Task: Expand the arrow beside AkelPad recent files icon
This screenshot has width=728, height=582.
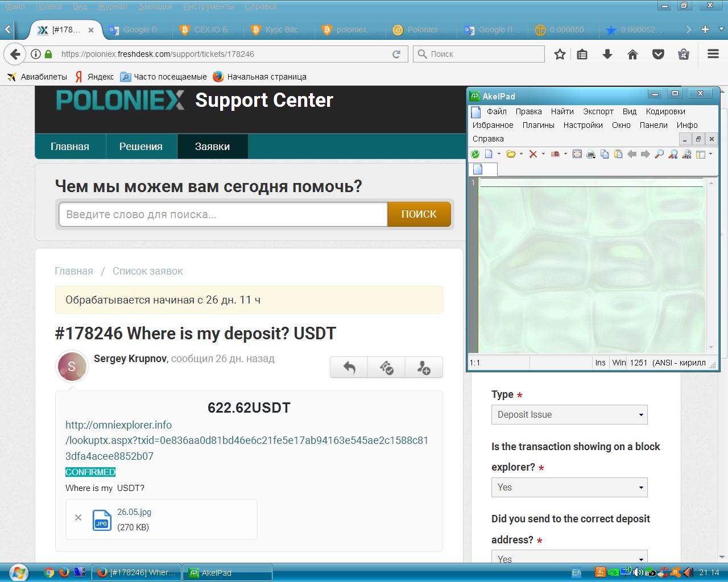Action: tap(565, 154)
